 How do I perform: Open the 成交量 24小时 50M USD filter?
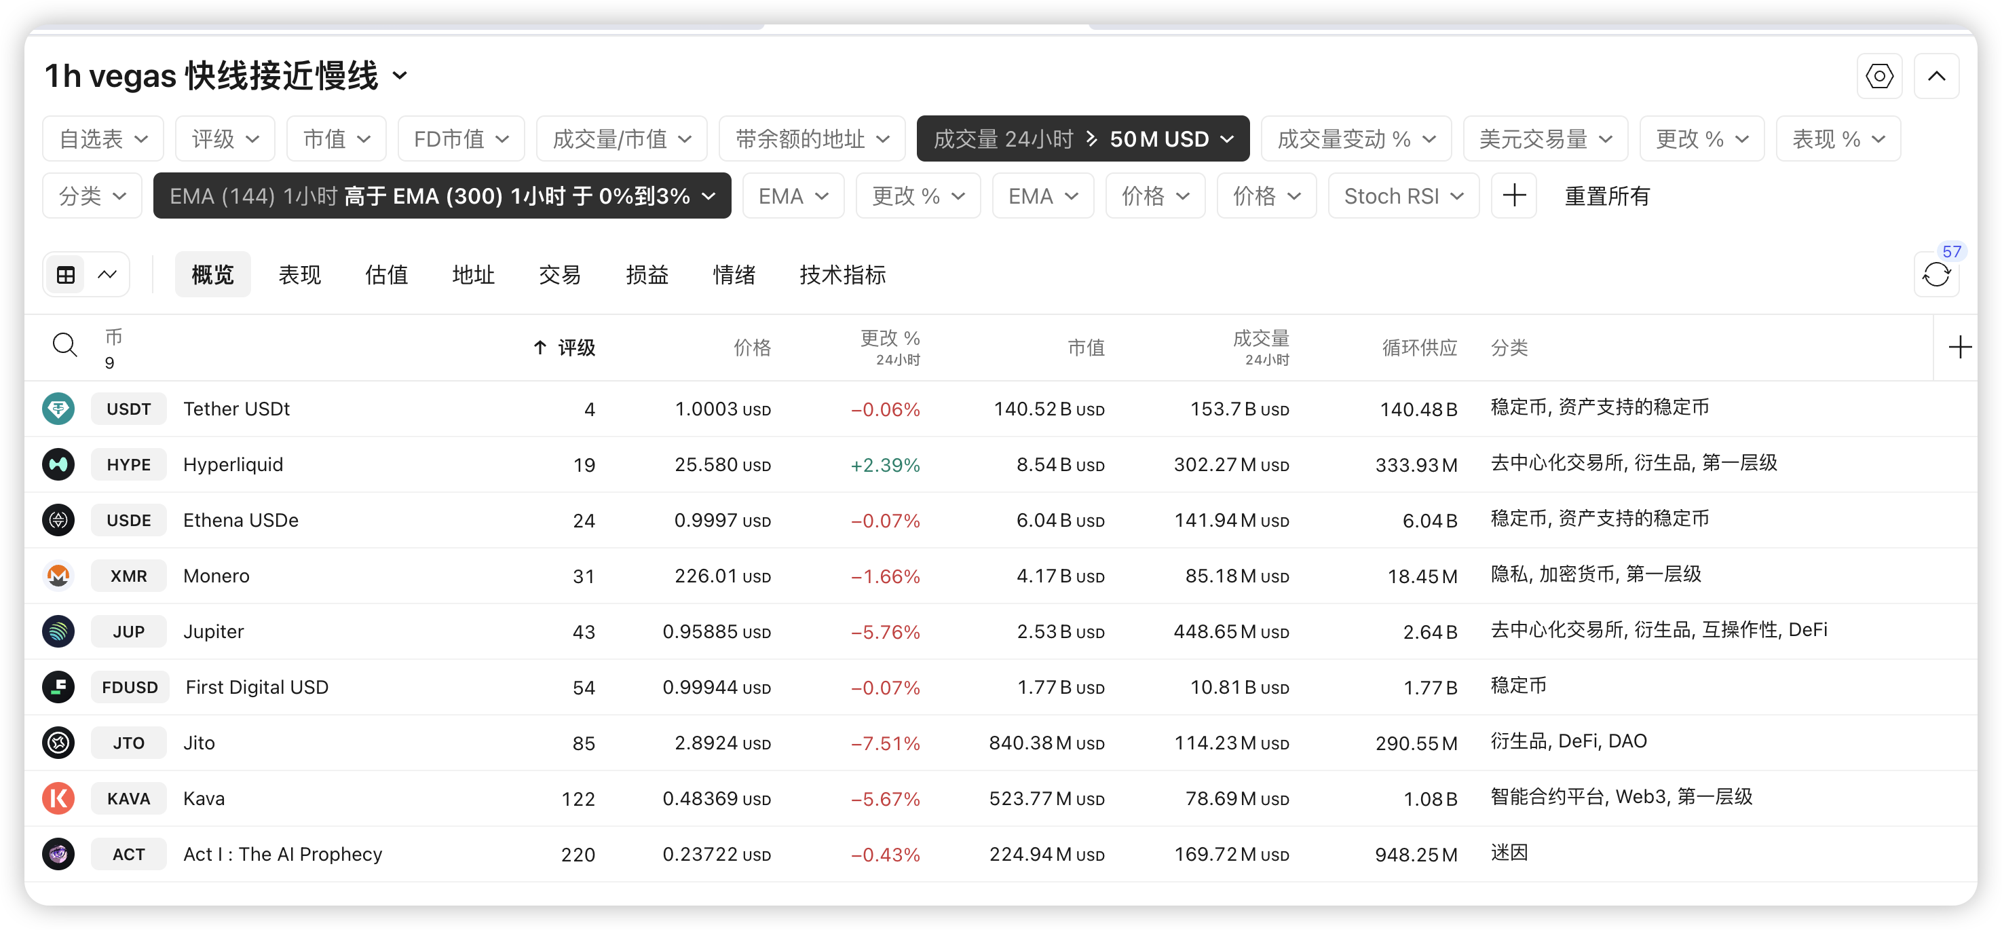pyautogui.click(x=1082, y=139)
